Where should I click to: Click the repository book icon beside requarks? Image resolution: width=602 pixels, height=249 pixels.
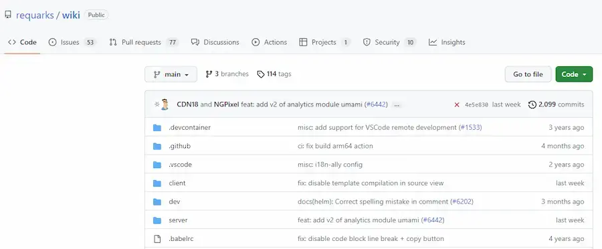point(8,15)
